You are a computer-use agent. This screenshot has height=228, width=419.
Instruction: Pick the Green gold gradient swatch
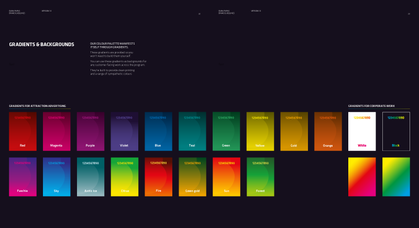coord(192,177)
